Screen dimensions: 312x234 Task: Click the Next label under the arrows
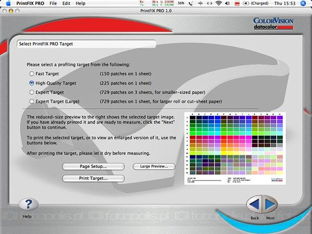coord(270,218)
